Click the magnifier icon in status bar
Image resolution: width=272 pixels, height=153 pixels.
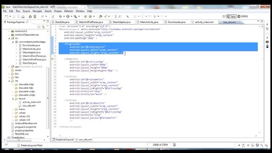[262, 145]
